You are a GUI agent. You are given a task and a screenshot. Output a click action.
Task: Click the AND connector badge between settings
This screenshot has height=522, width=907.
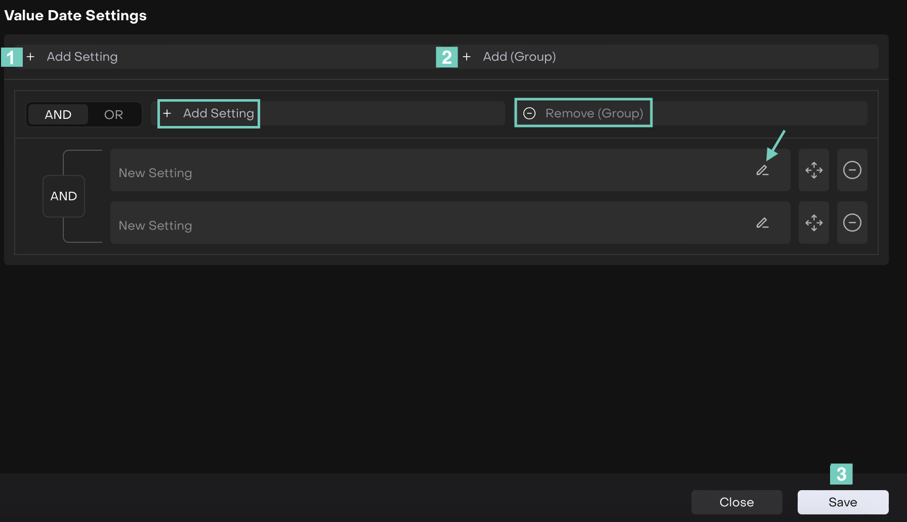tap(64, 196)
